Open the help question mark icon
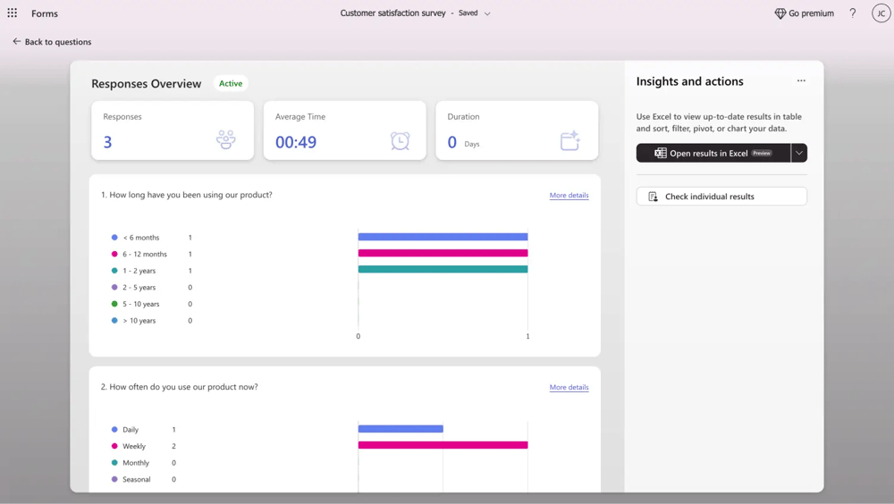 tap(852, 13)
